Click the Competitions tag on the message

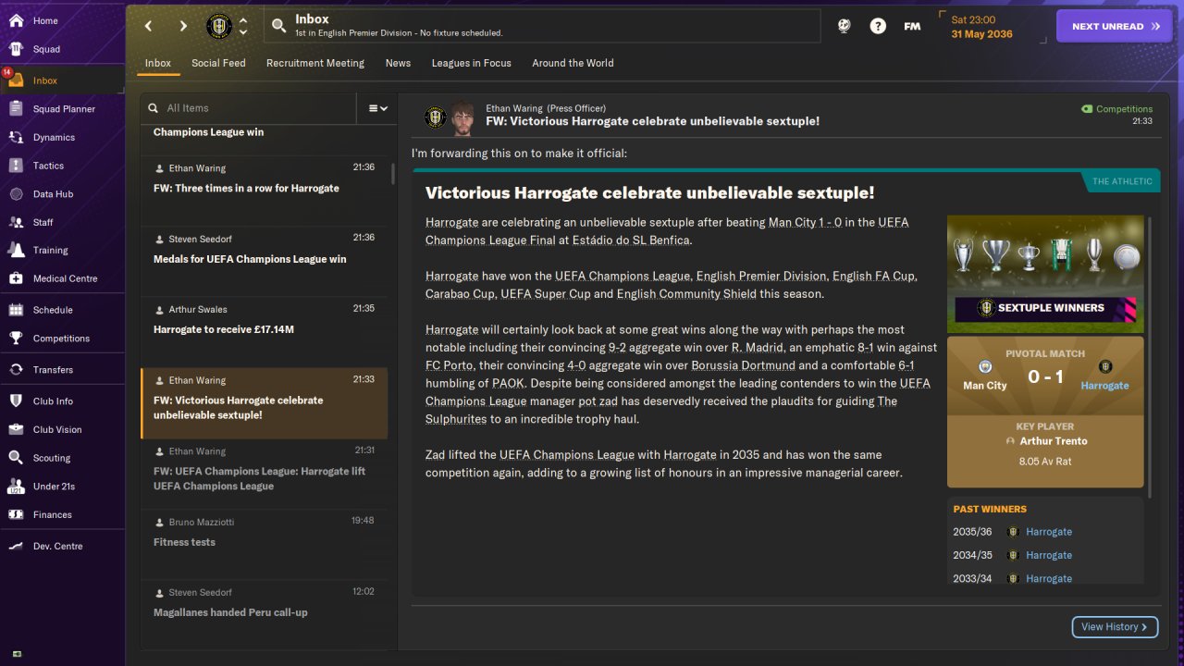pos(1117,109)
